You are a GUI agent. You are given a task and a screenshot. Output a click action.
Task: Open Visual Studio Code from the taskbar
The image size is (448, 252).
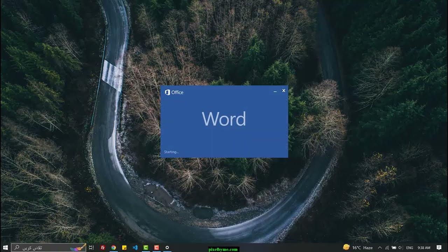135,247
